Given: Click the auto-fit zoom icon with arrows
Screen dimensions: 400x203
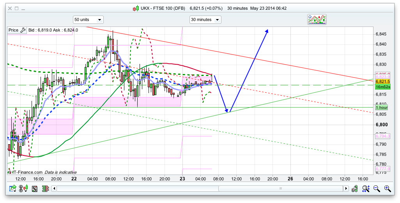Looking at the screenshot, I should pyautogui.click(x=366, y=189).
